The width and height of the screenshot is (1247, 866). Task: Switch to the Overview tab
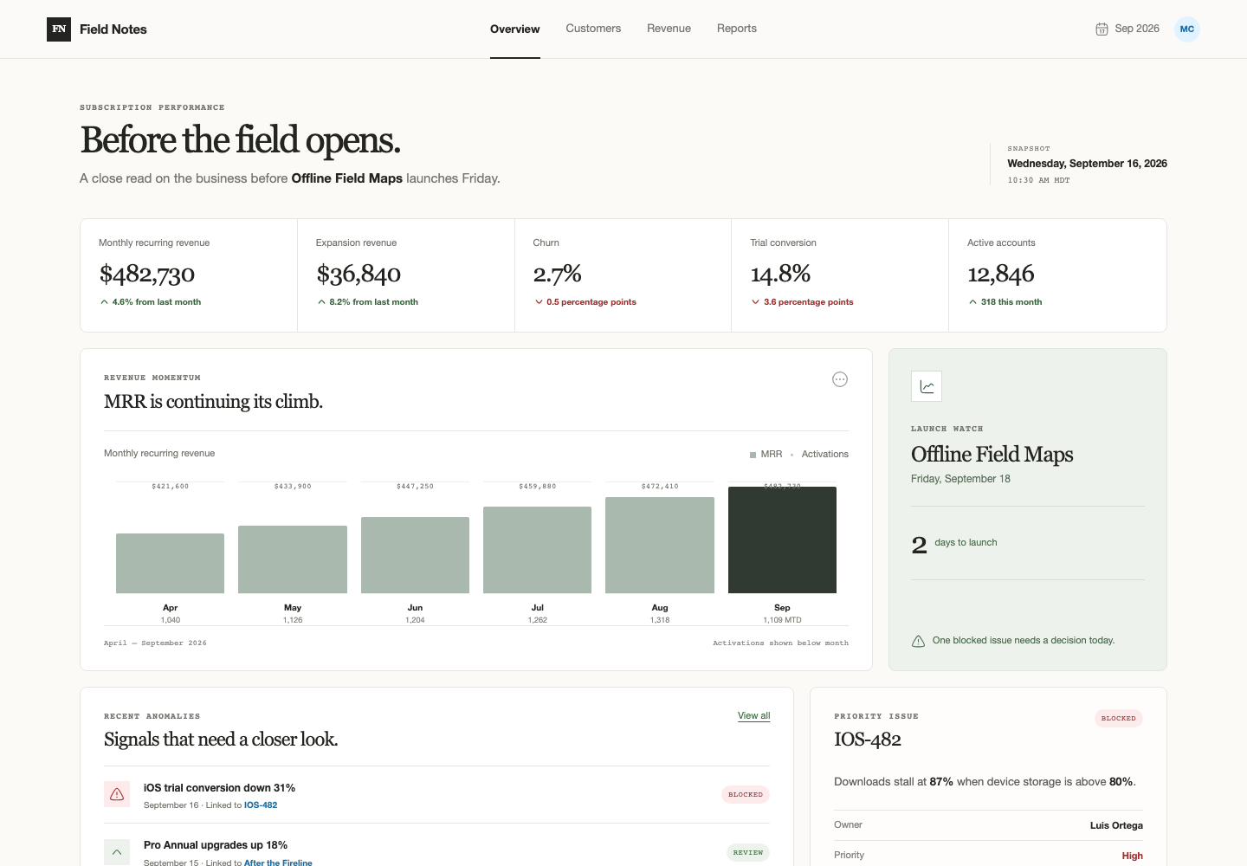pyautogui.click(x=515, y=29)
